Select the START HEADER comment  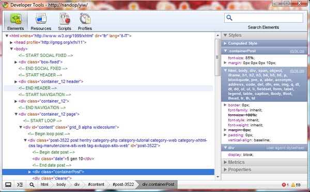point(40,75)
